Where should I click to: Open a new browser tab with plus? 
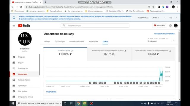coord(45,2)
